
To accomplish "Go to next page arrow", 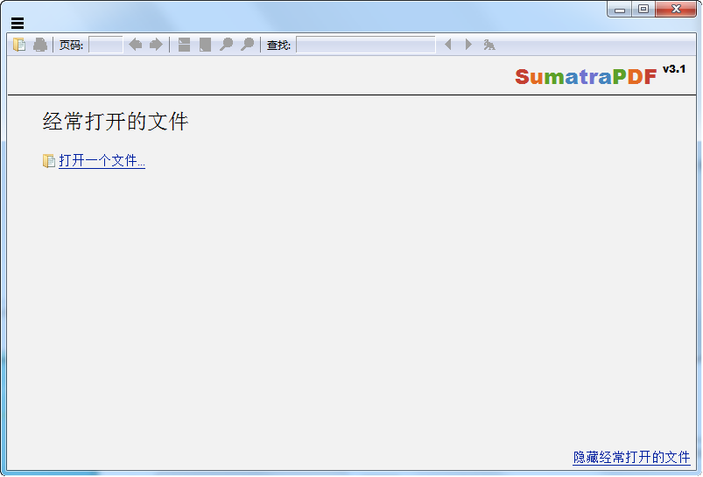I will click(156, 45).
